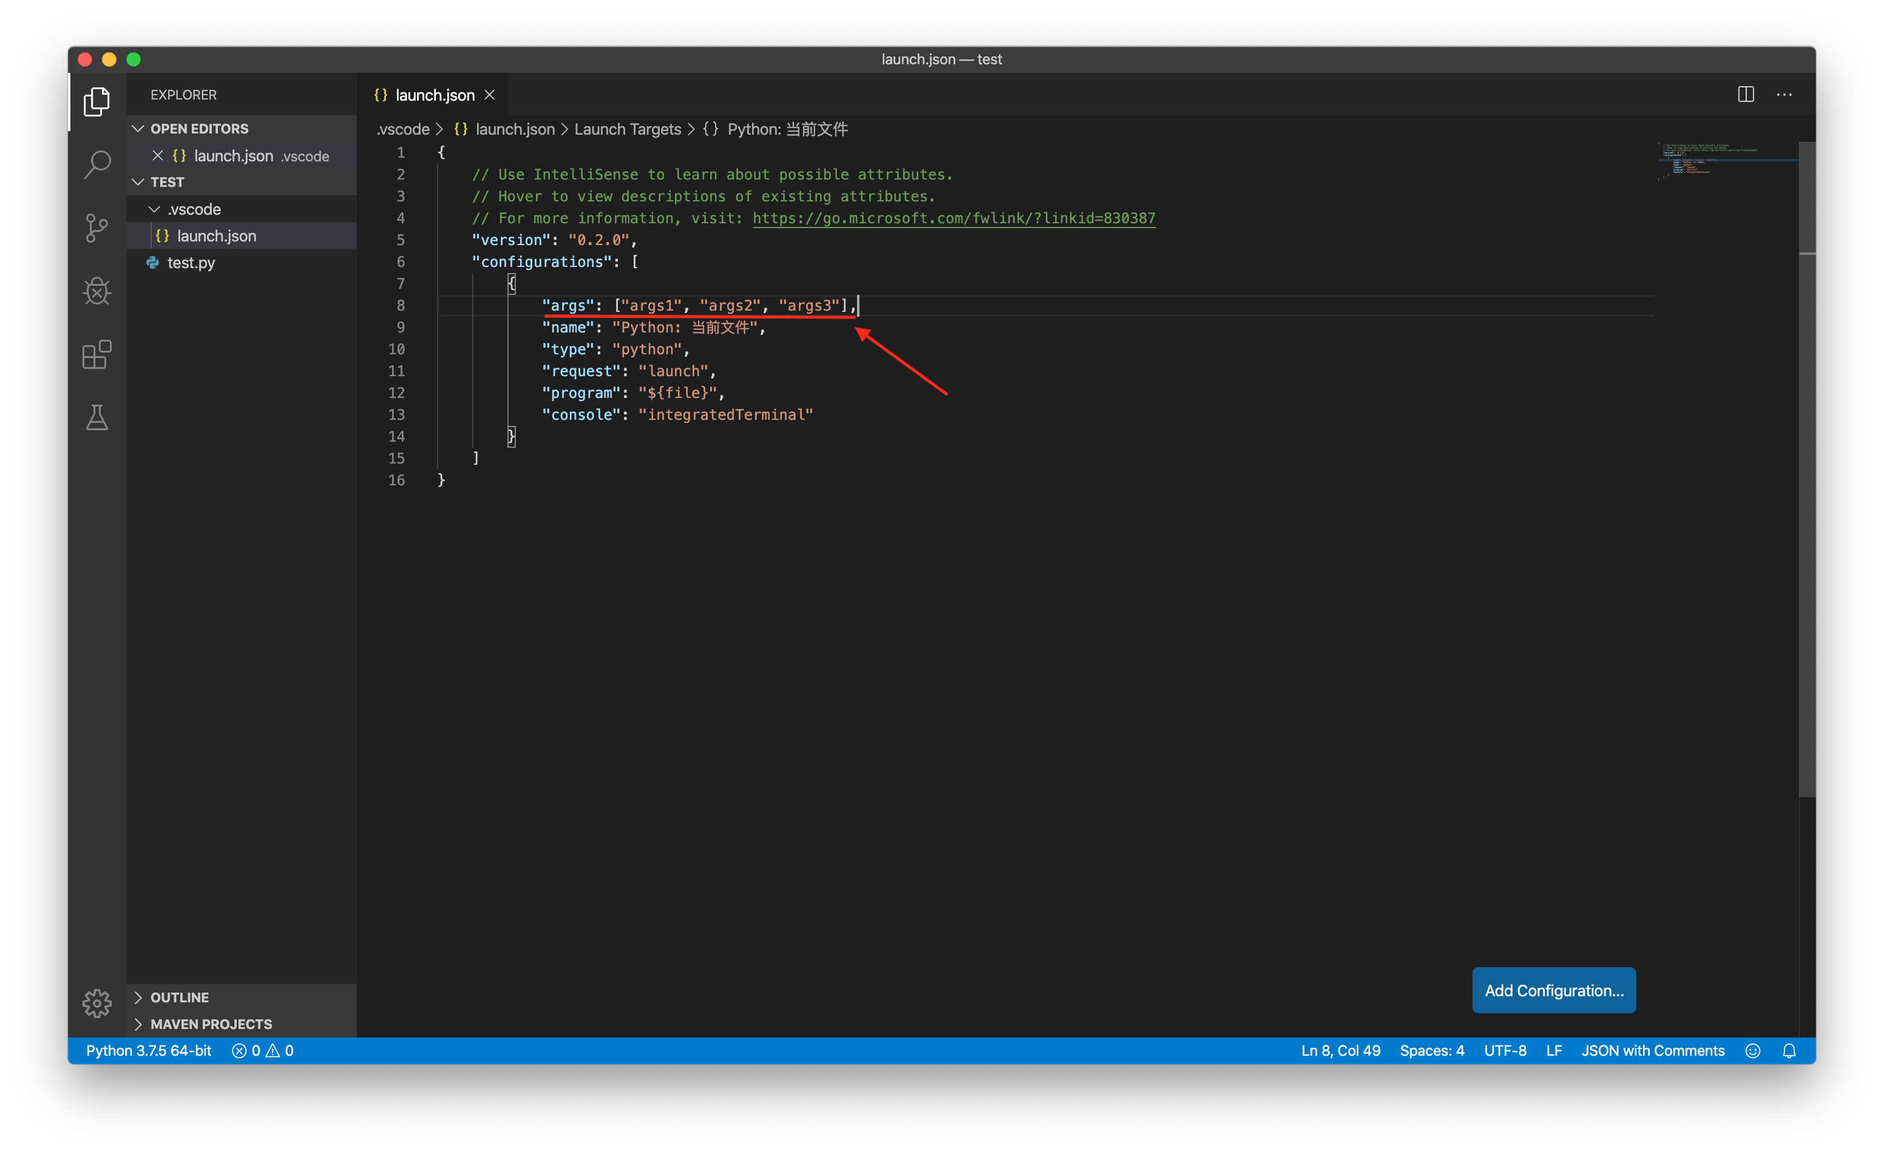Viewport: 1884px width, 1154px height.
Task: Collapse the .vscode folder
Action: pos(154,209)
